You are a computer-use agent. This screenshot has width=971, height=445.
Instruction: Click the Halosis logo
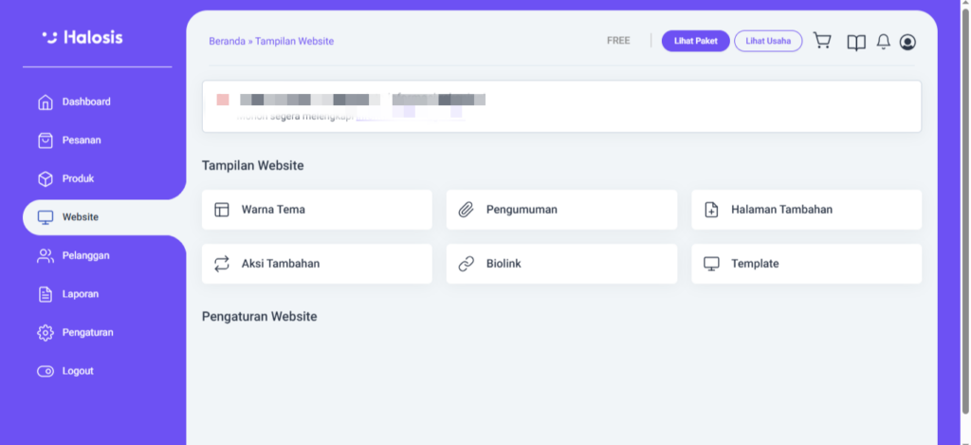82,38
